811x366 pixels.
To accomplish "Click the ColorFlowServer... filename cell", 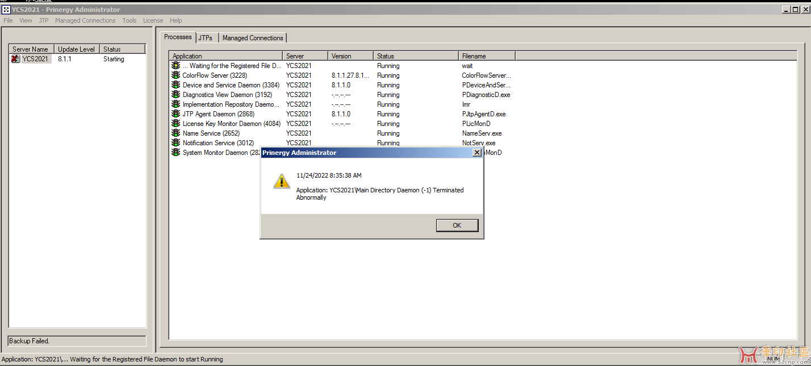I will [x=487, y=75].
